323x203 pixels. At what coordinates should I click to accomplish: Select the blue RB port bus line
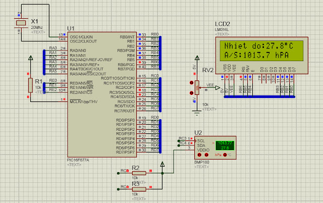[x=160, y=53]
